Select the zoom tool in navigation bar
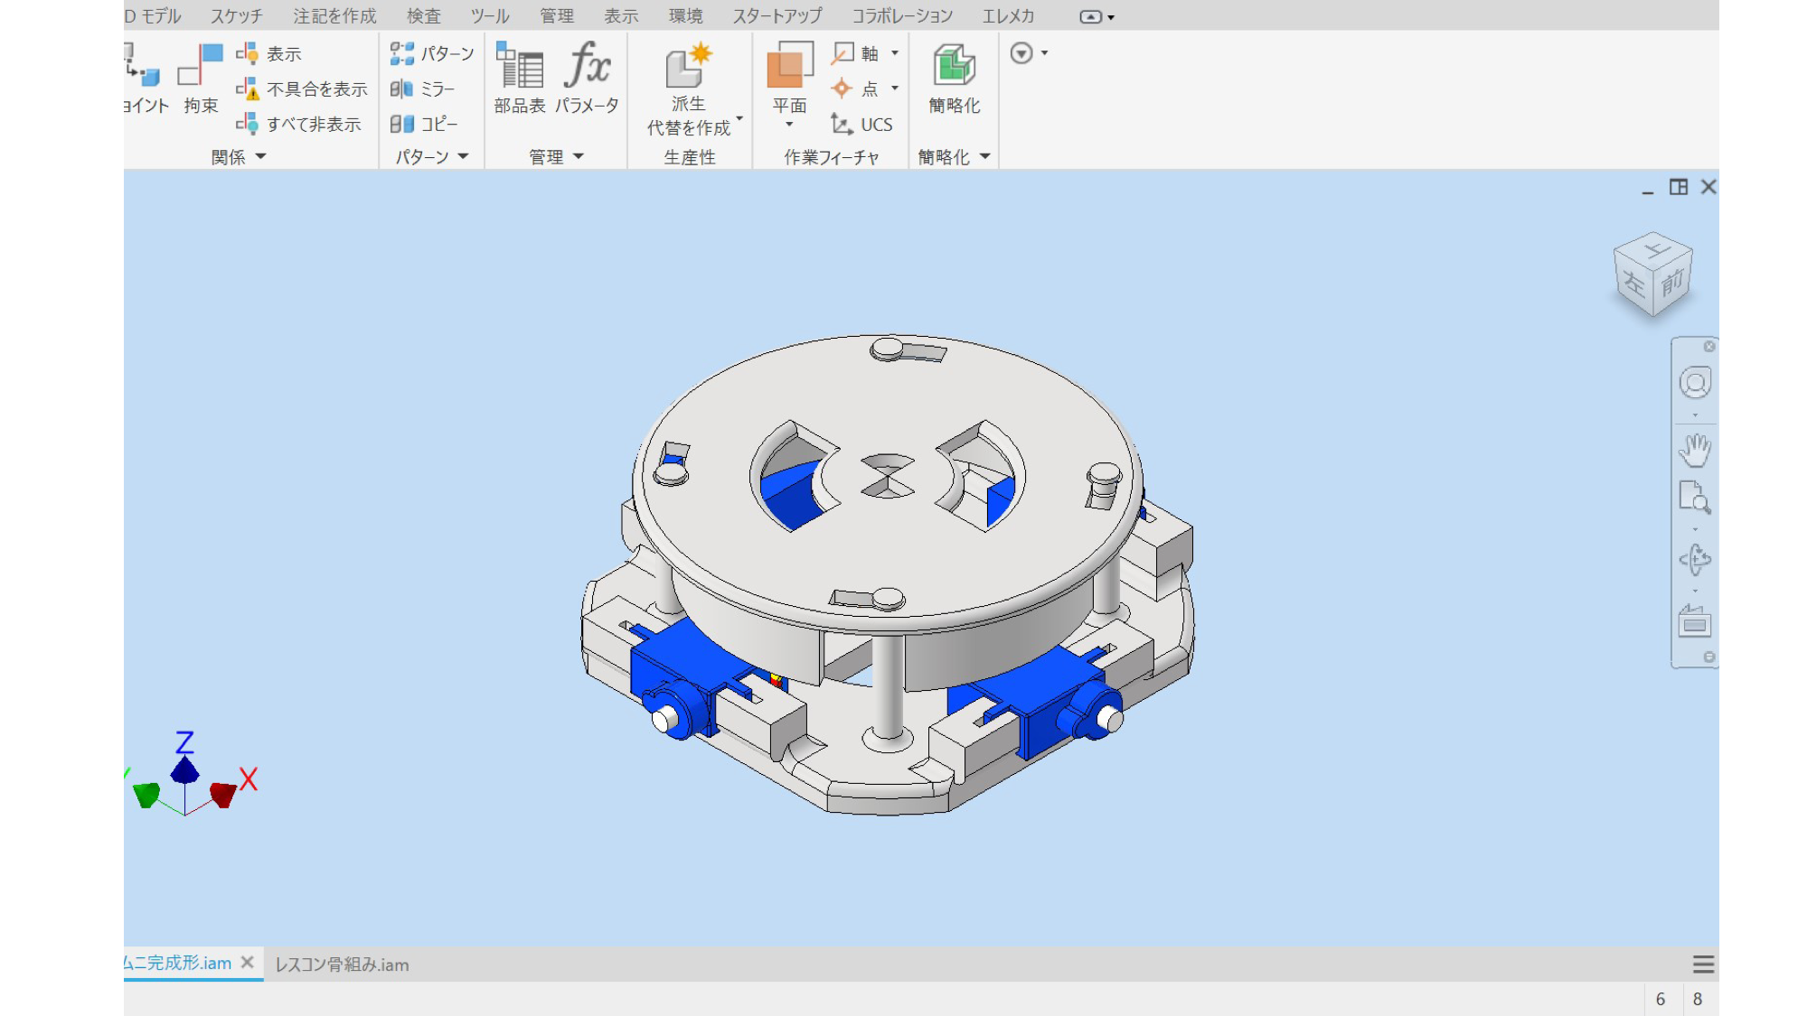The width and height of the screenshot is (1807, 1016). (x=1695, y=498)
